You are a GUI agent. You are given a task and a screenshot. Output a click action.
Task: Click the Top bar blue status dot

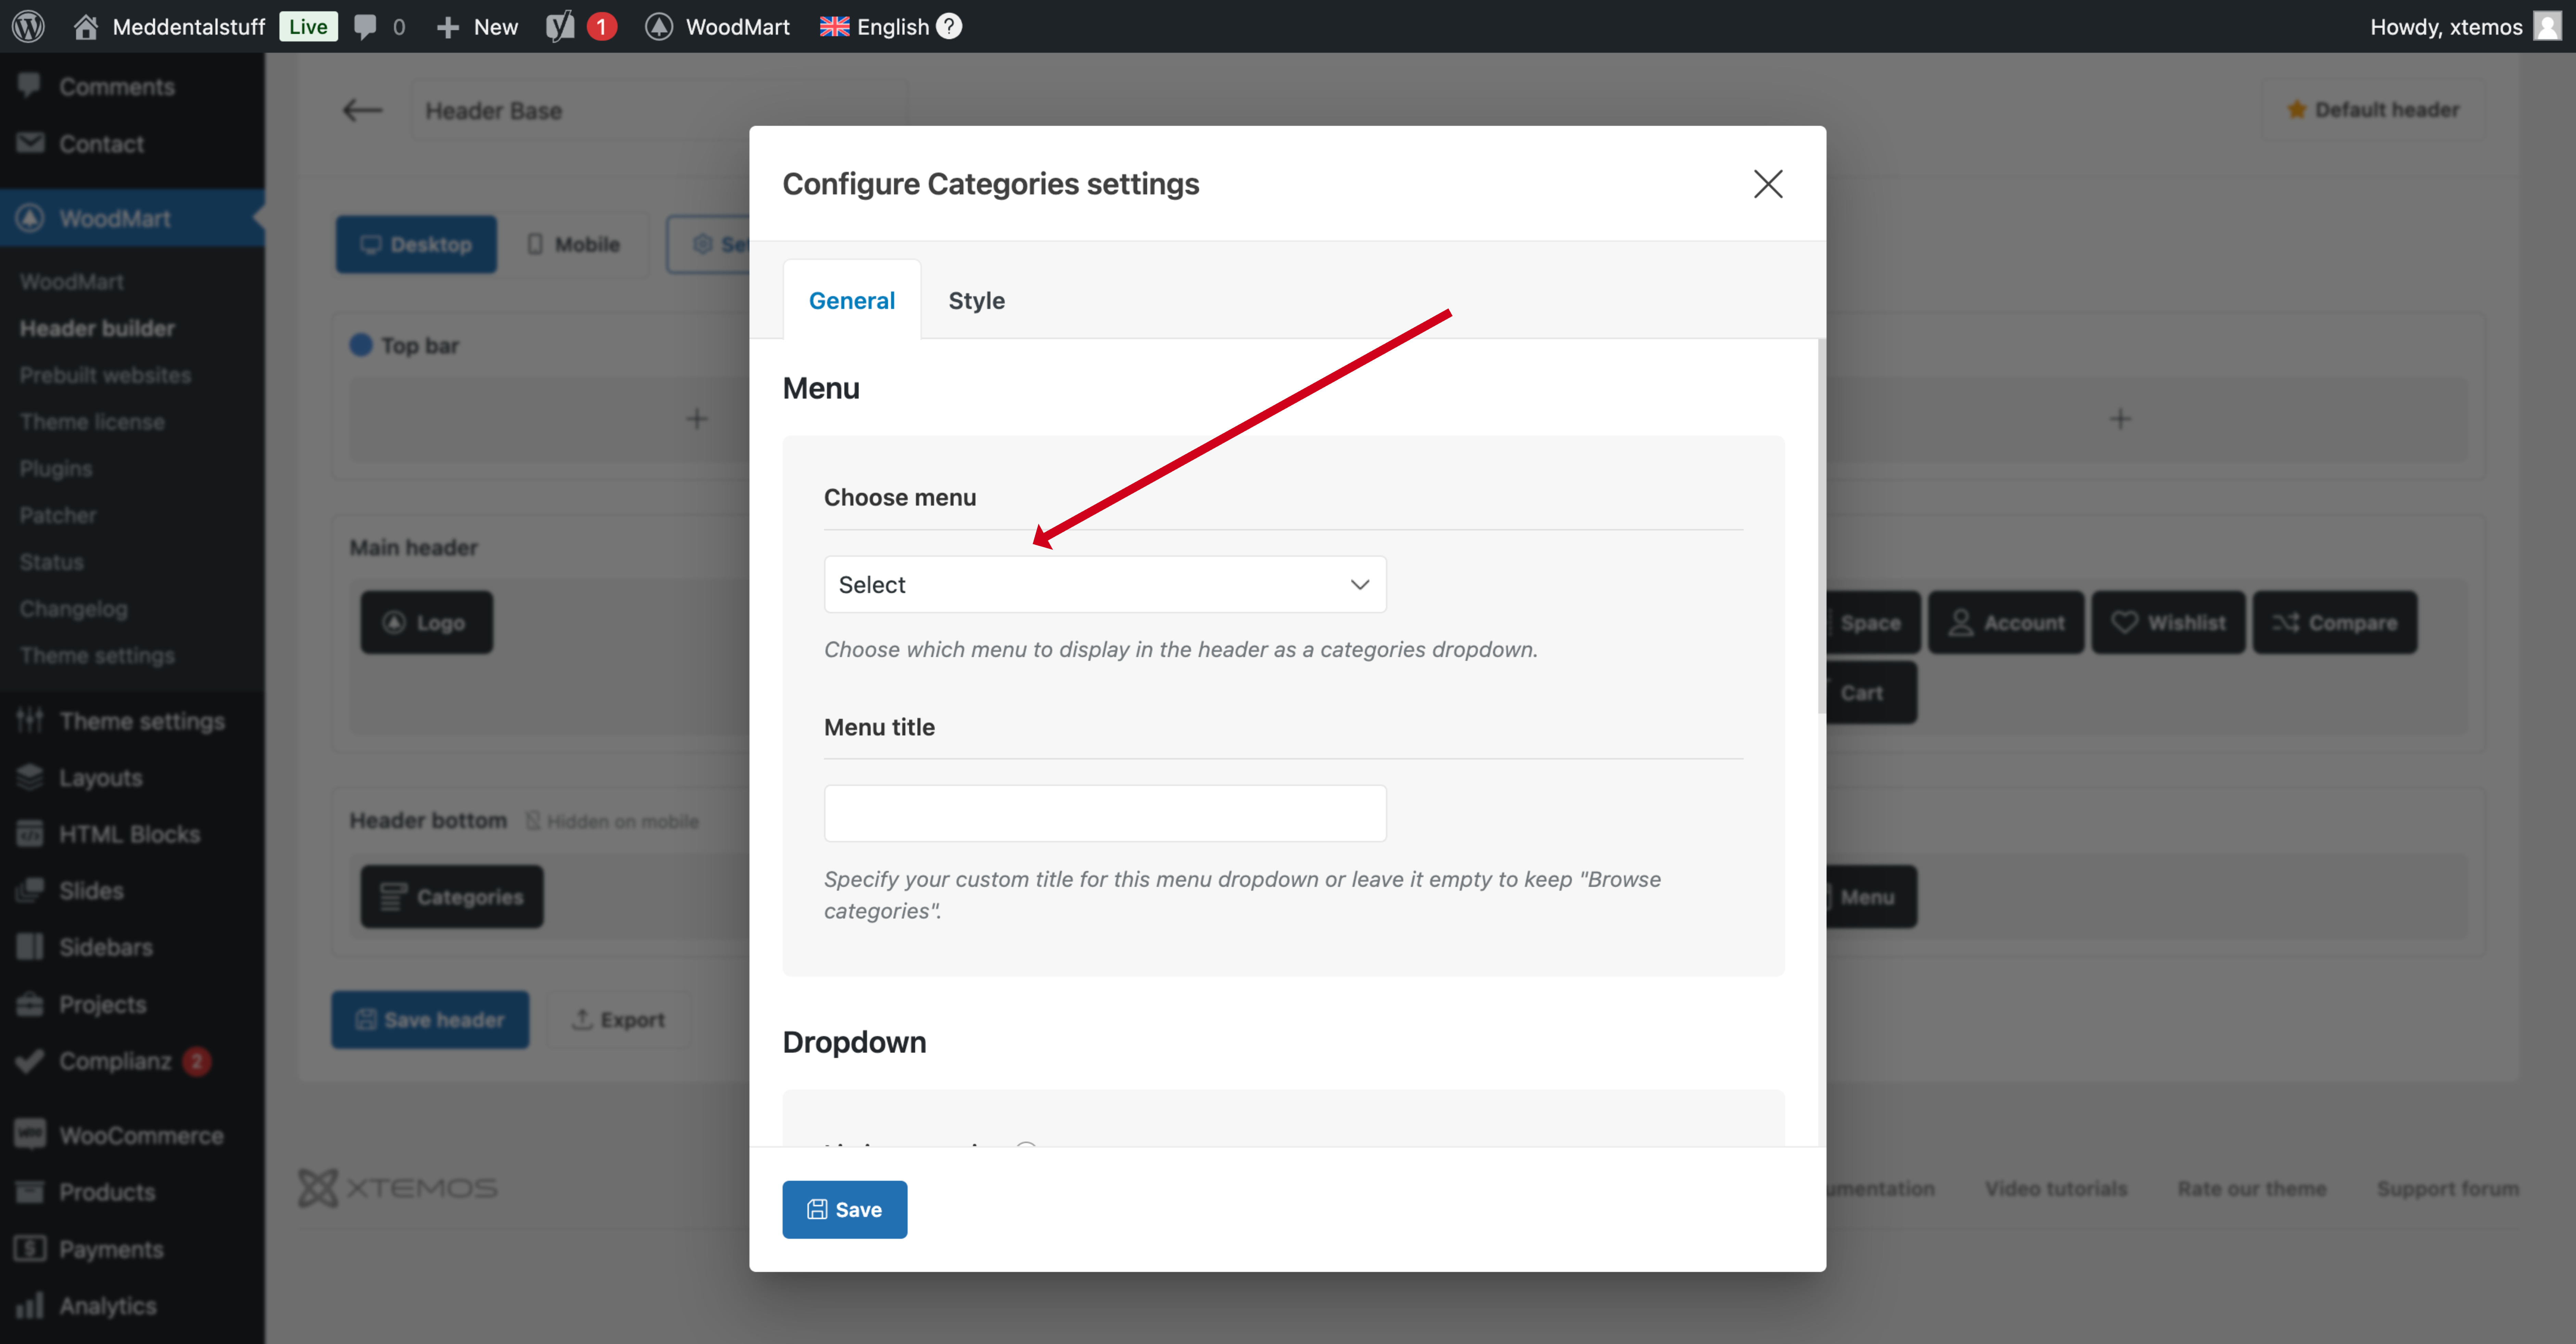(x=361, y=345)
